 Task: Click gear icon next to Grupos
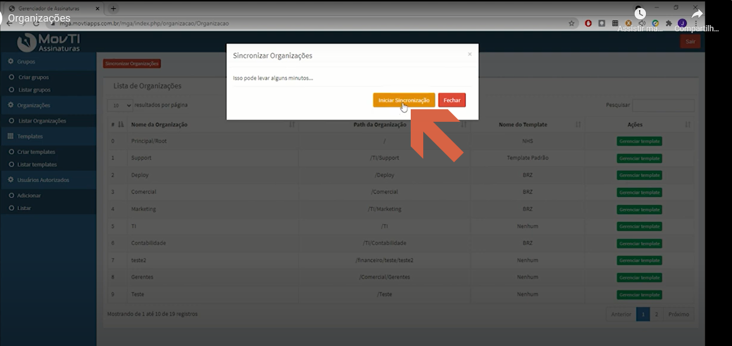[x=11, y=61]
